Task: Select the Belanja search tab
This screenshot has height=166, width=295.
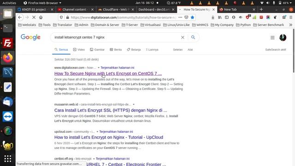Action: pos(134,50)
